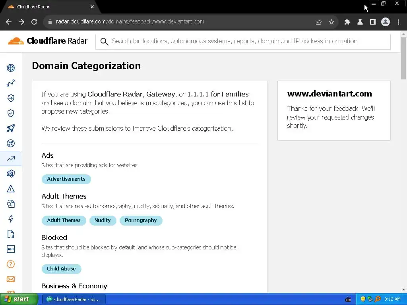Select the Cloudflare Radar browser tab
The width and height of the screenshot is (407, 305).
50,7
